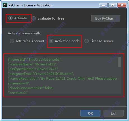Close the PyCharm License Activation dialog
This screenshot has height=121, width=129.
122,5
